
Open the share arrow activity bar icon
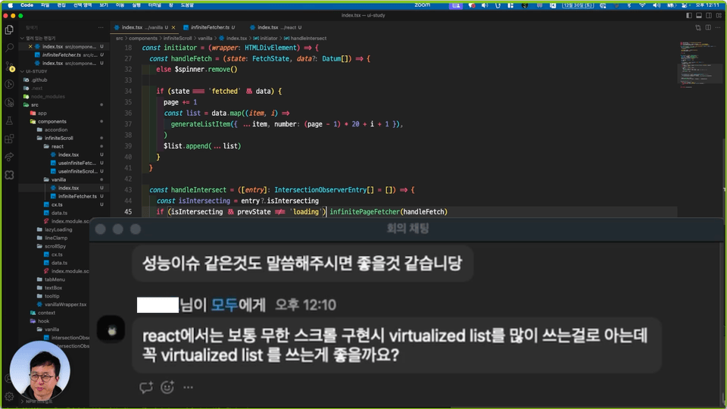pos(9,157)
